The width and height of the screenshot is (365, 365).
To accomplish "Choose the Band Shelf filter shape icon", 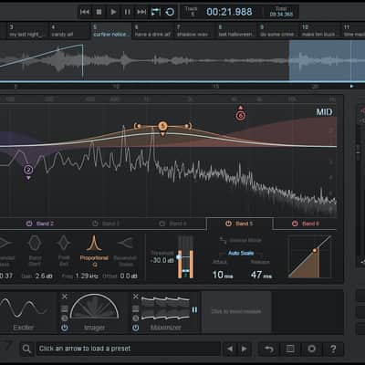I will 35,243.
